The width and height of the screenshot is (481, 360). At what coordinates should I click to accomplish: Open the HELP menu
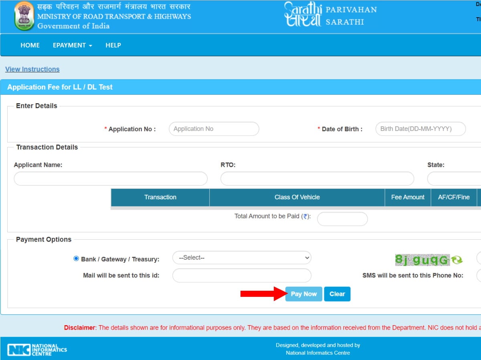click(113, 45)
